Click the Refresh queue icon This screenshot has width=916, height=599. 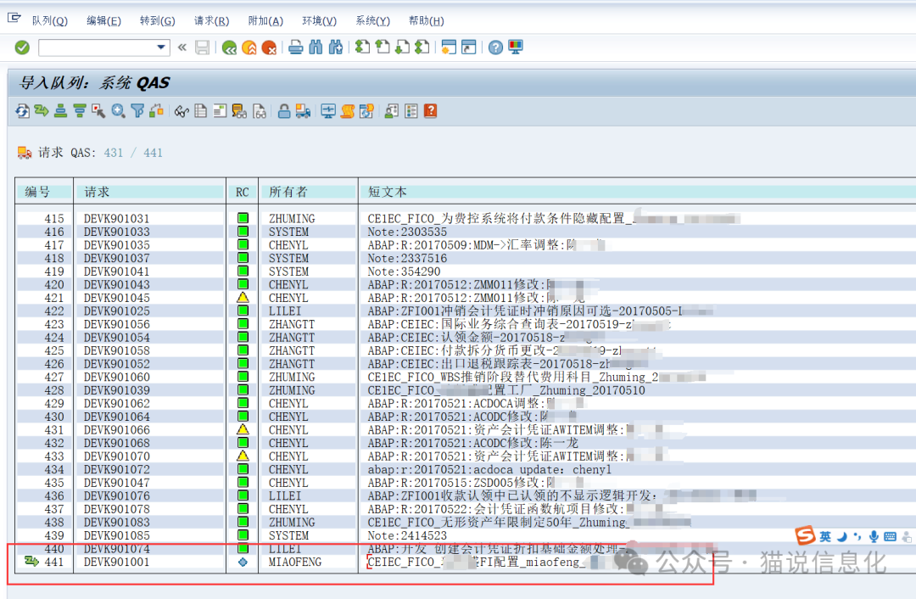click(x=22, y=110)
